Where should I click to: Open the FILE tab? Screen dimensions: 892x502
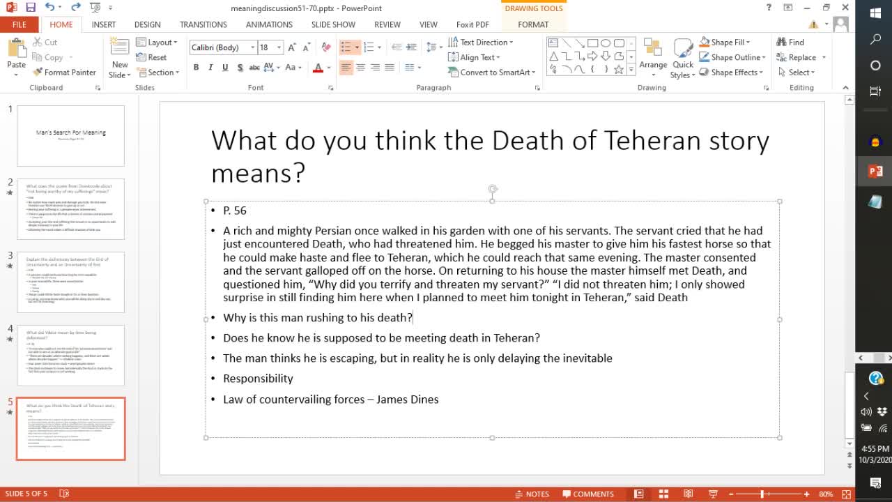click(20, 24)
